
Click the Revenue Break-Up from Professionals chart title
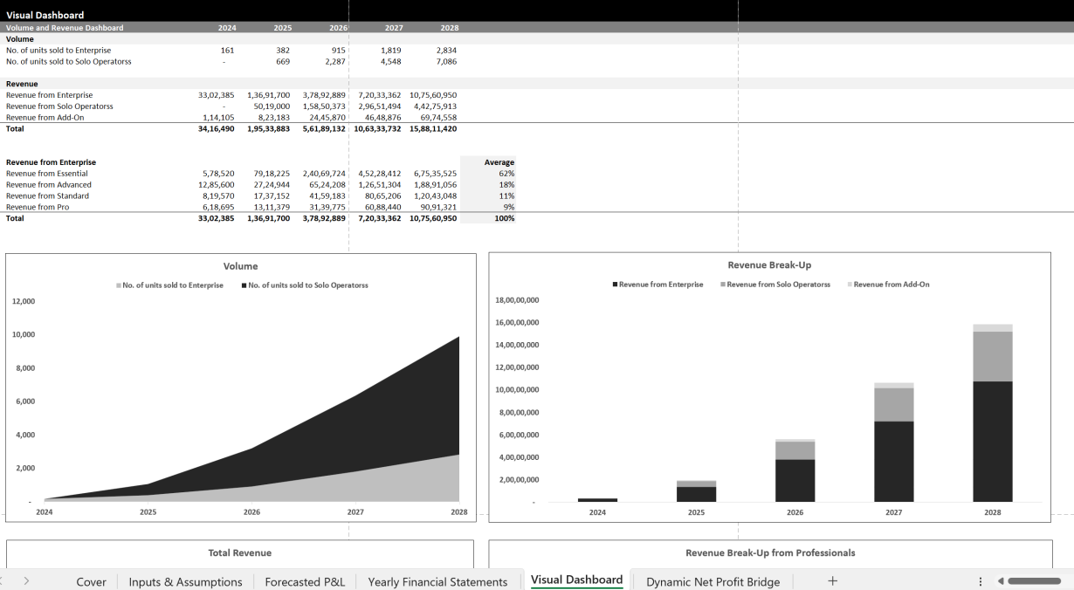coord(770,552)
